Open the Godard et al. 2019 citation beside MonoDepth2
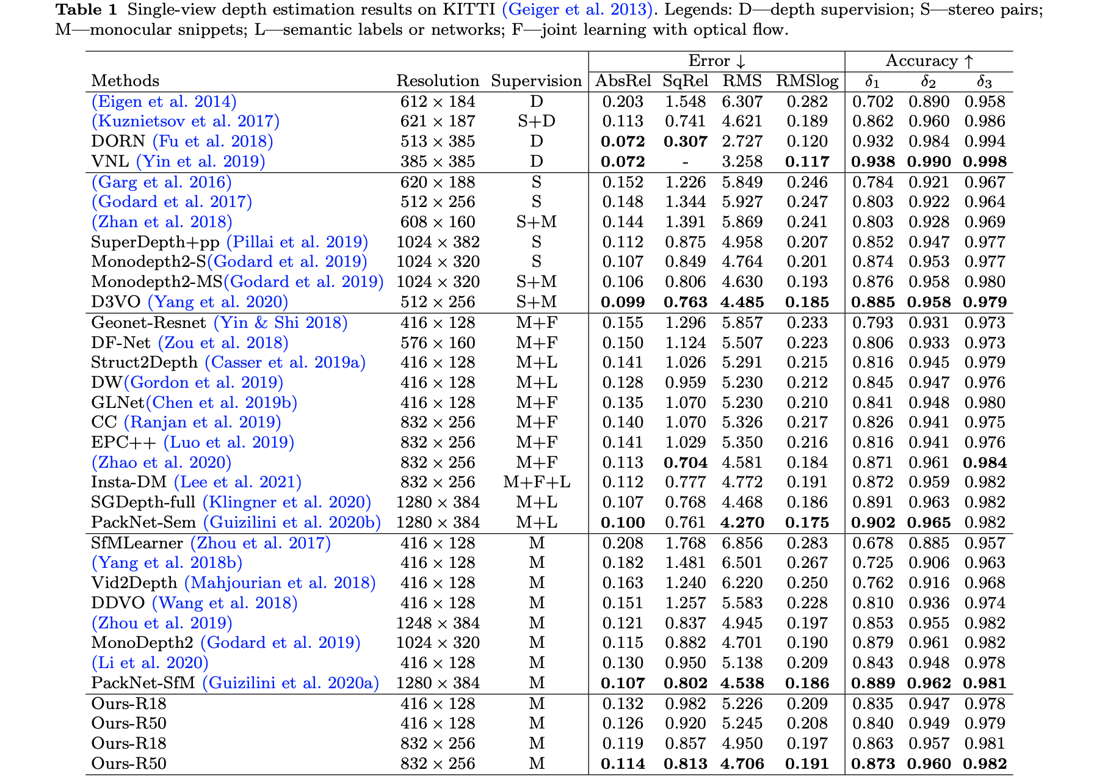1094x778 pixels. pyautogui.click(x=281, y=643)
